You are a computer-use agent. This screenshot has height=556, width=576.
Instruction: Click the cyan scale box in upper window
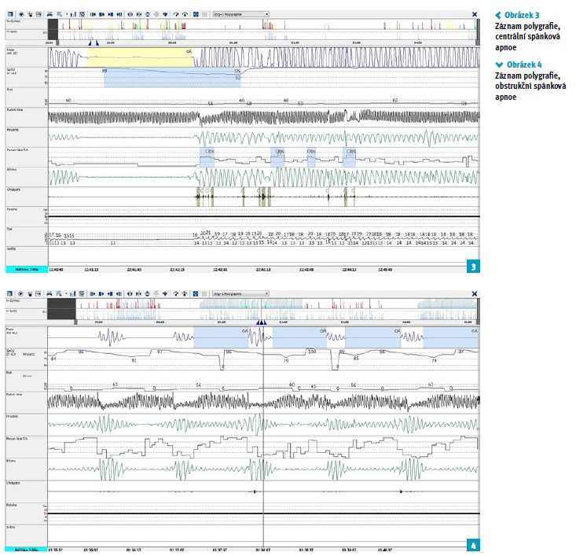[25, 268]
